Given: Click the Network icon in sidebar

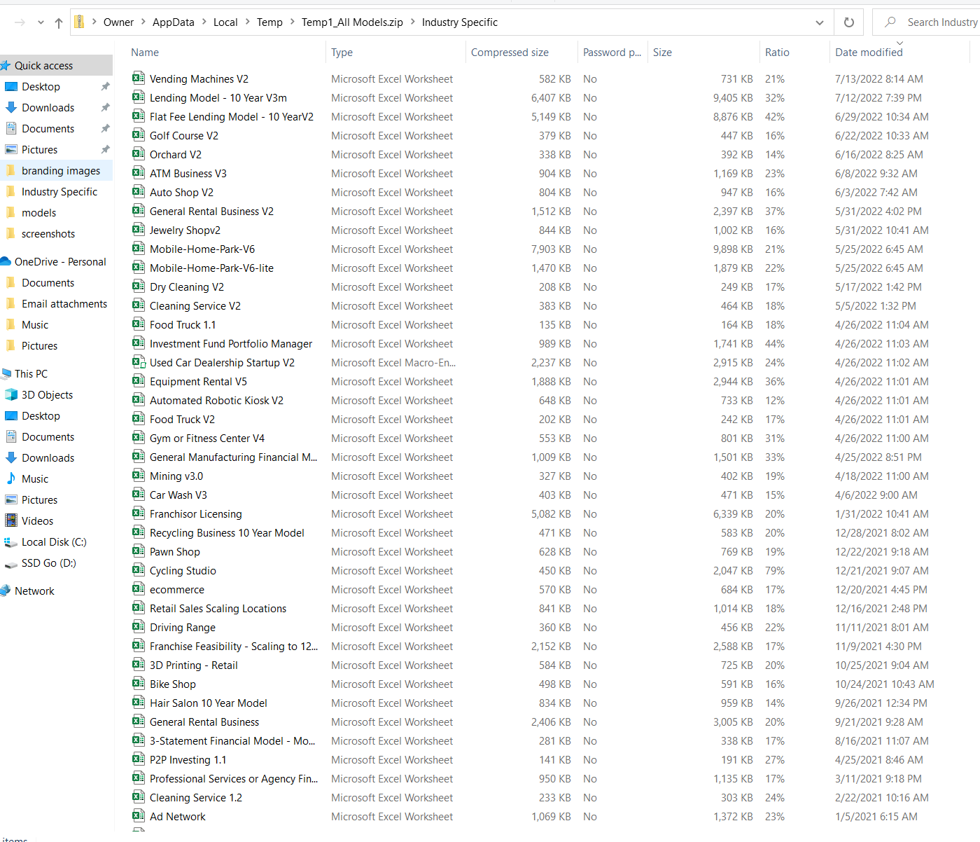Looking at the screenshot, I should coord(6,591).
